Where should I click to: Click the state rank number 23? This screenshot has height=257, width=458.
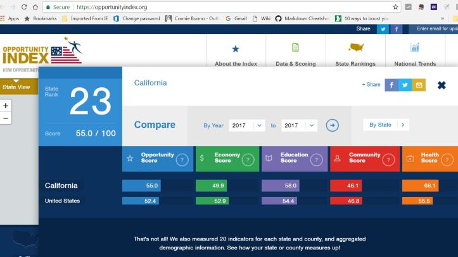click(x=91, y=101)
